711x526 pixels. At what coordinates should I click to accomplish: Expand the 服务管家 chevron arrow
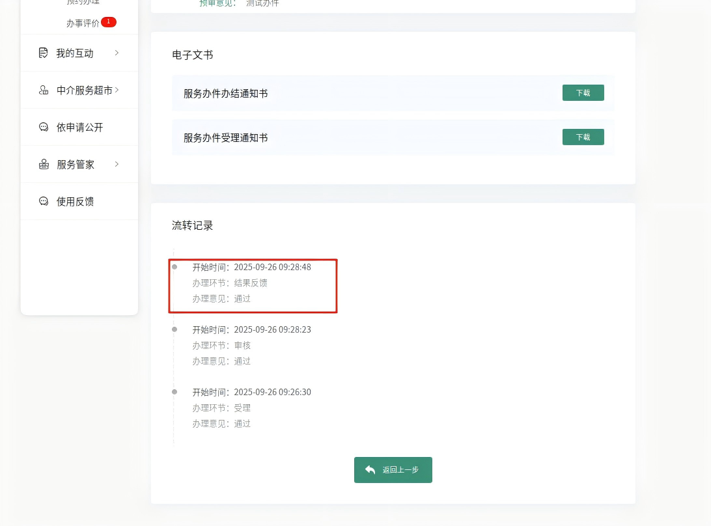point(117,164)
